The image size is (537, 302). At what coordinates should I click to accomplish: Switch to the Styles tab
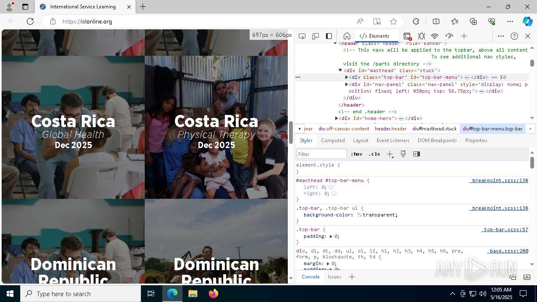point(306,141)
